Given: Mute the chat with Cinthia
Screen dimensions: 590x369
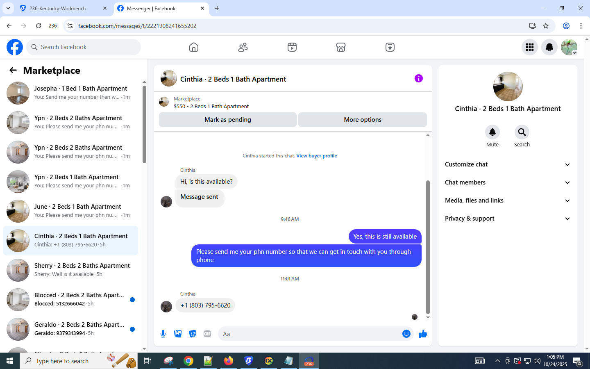Looking at the screenshot, I should [492, 132].
